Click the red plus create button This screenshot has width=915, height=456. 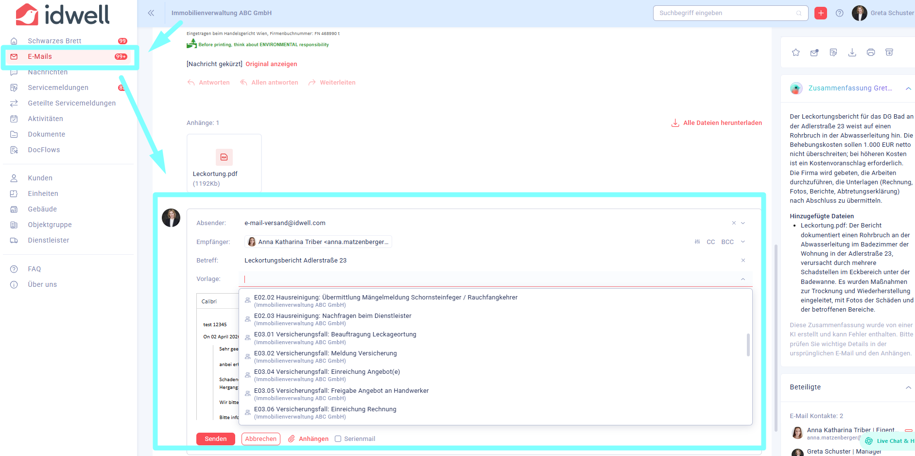(x=821, y=13)
